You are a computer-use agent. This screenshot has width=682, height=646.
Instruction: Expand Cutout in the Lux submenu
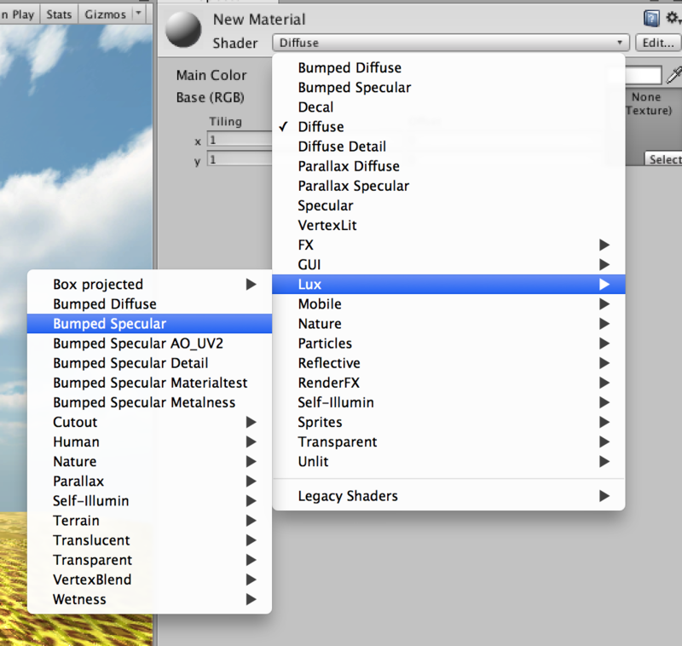[x=149, y=422]
